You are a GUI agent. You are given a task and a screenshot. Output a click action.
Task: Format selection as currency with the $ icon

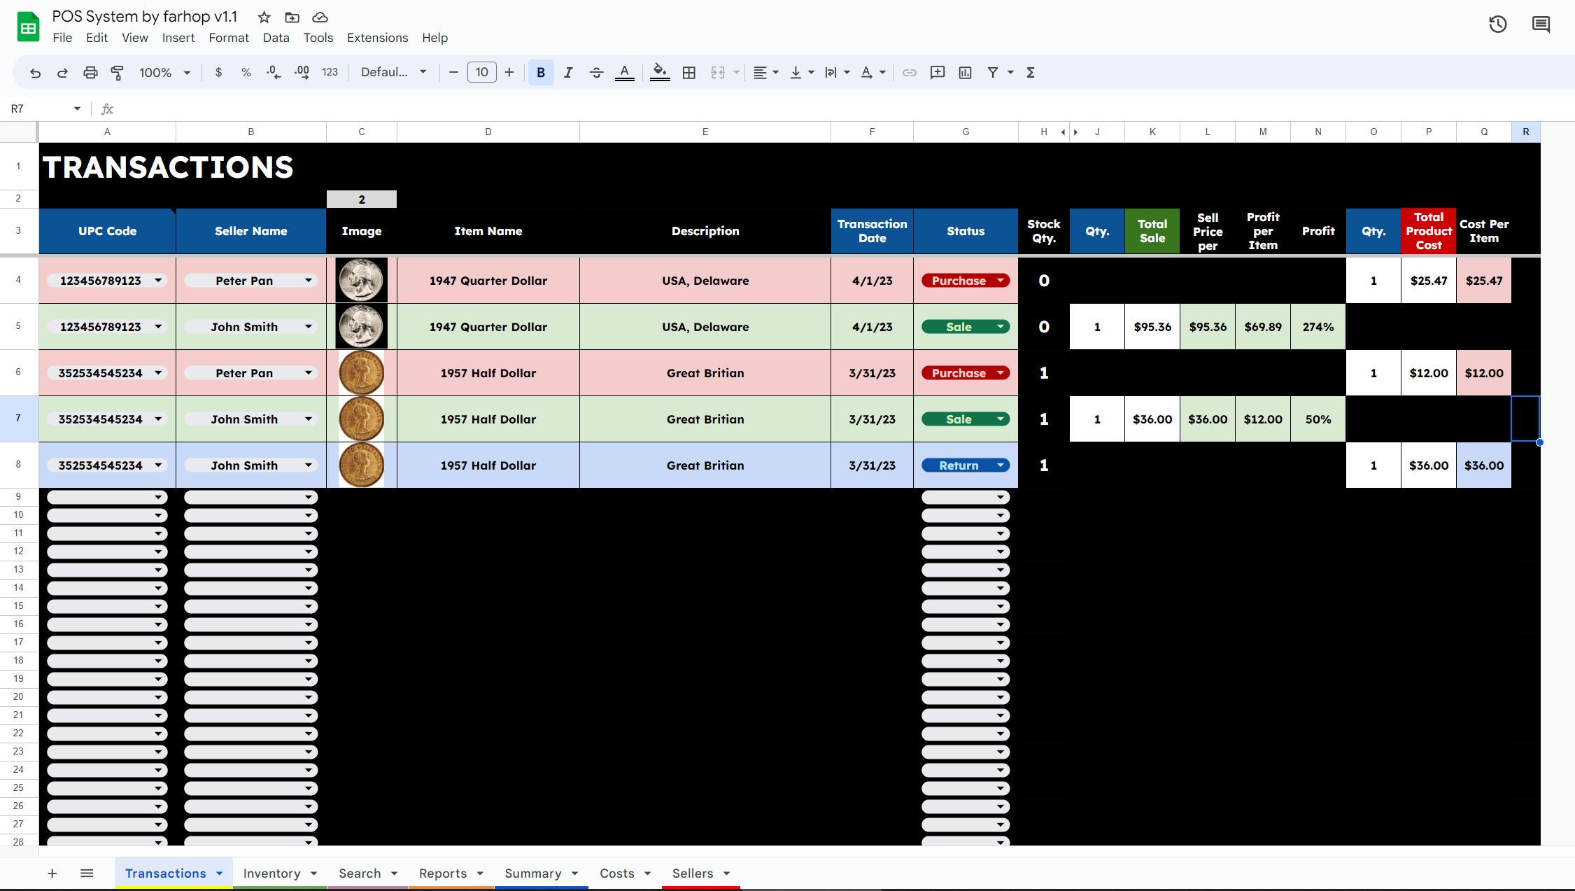tap(219, 72)
